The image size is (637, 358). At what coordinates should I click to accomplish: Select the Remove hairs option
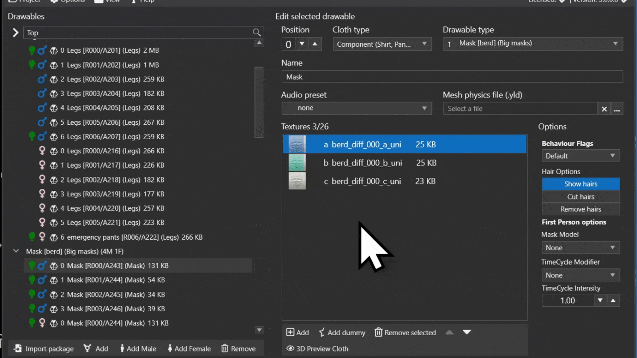tap(581, 209)
